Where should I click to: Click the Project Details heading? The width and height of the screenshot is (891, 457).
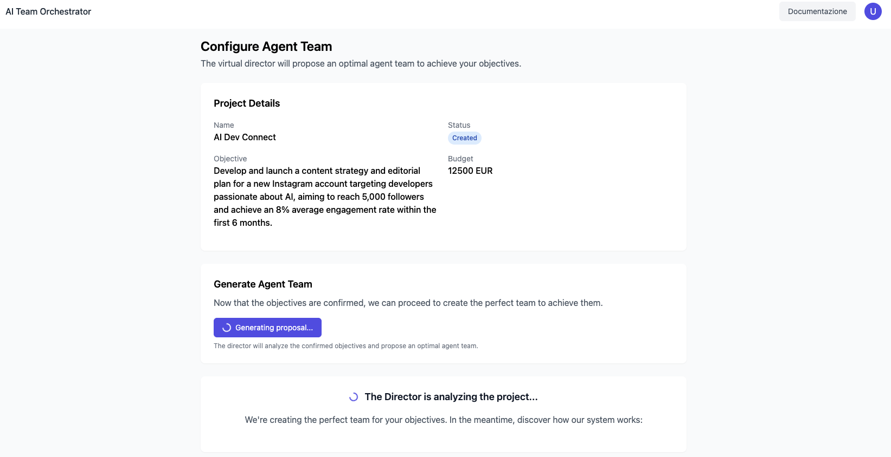coord(247,103)
